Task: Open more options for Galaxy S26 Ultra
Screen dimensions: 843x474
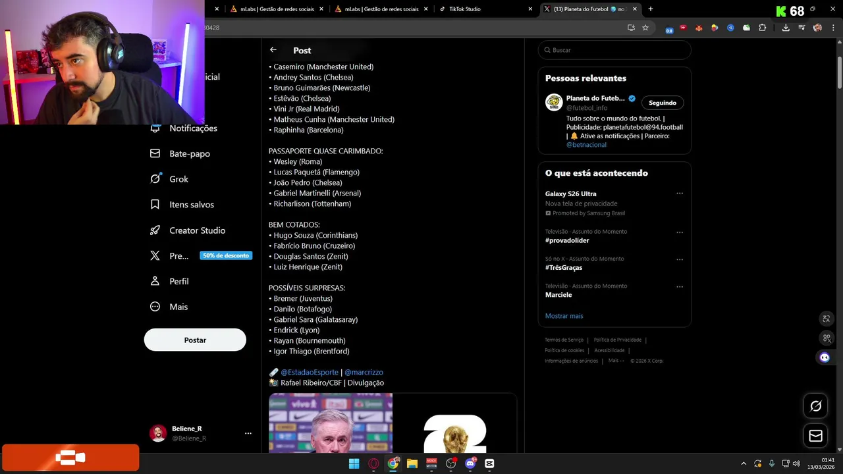Action: point(680,194)
